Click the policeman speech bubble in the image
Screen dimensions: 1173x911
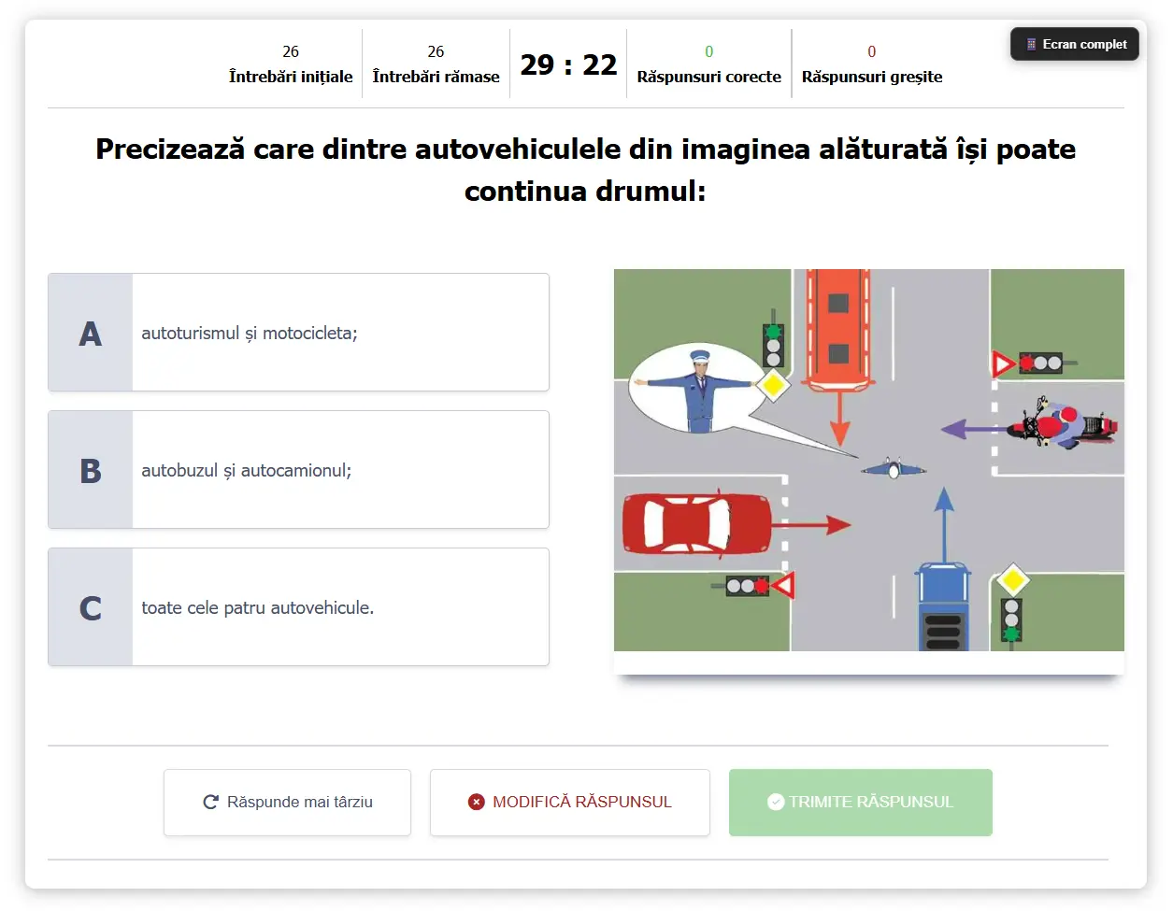[x=698, y=390]
